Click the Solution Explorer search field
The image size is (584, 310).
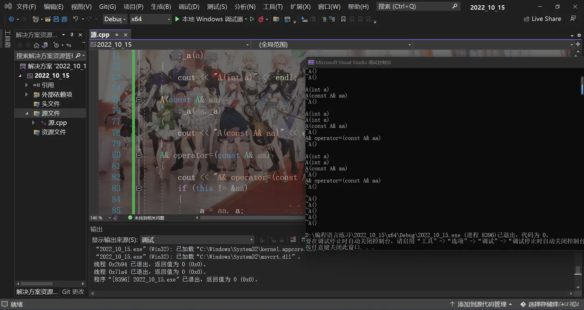pos(50,55)
